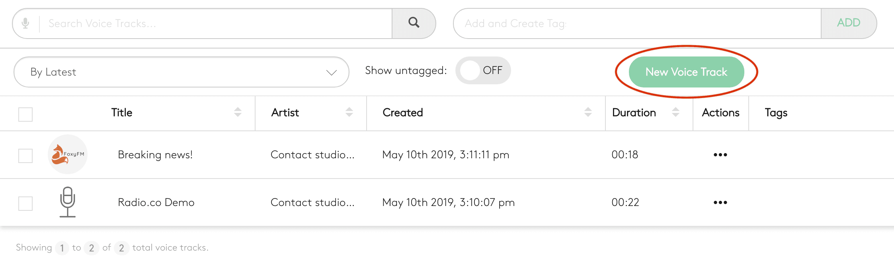
Task: Sort tracks by Created date arrows
Action: (588, 113)
